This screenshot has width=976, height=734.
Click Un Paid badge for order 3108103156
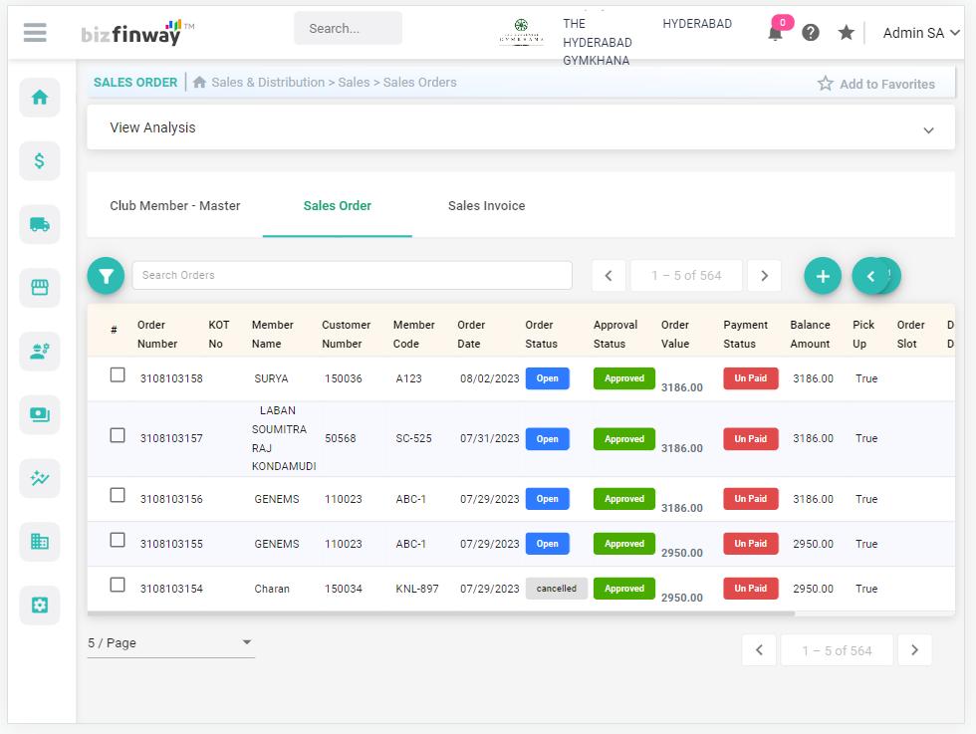[751, 499]
